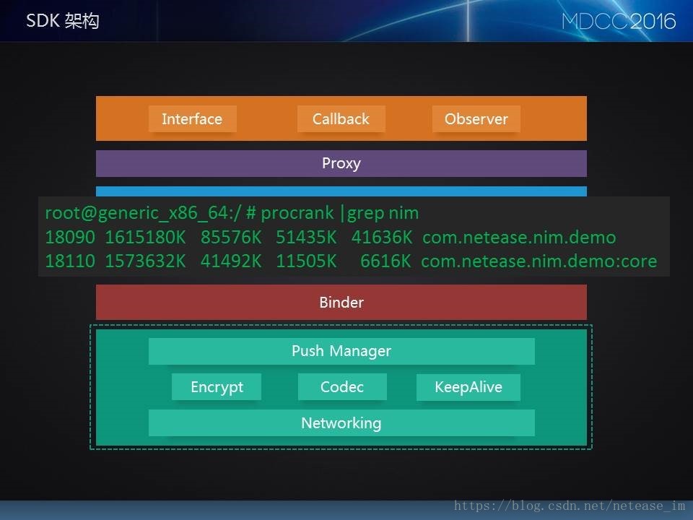Click the value 1615180K
This screenshot has width=693, height=520.
point(145,238)
